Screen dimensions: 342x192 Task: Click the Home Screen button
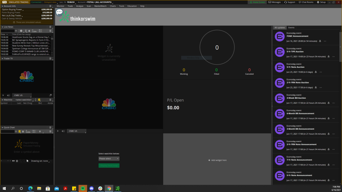[x=257, y=2]
